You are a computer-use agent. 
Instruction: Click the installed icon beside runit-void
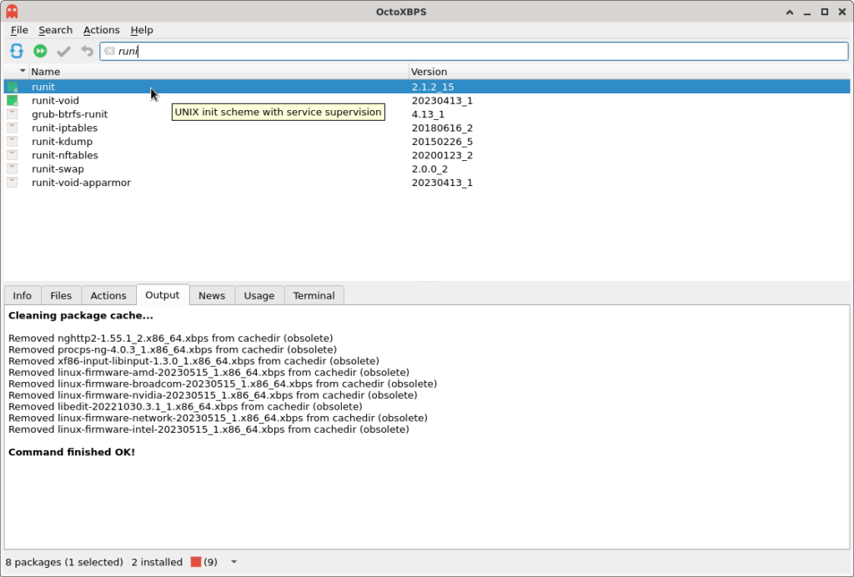click(x=13, y=101)
